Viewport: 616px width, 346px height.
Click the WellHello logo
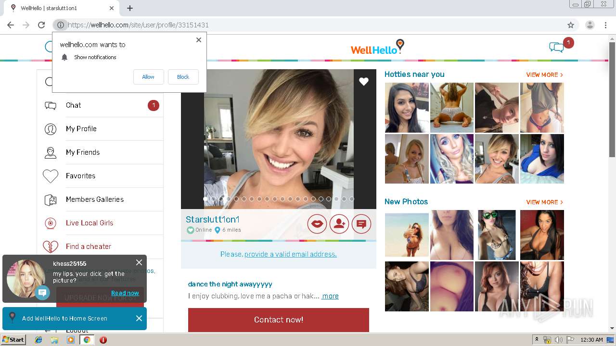tap(377, 47)
